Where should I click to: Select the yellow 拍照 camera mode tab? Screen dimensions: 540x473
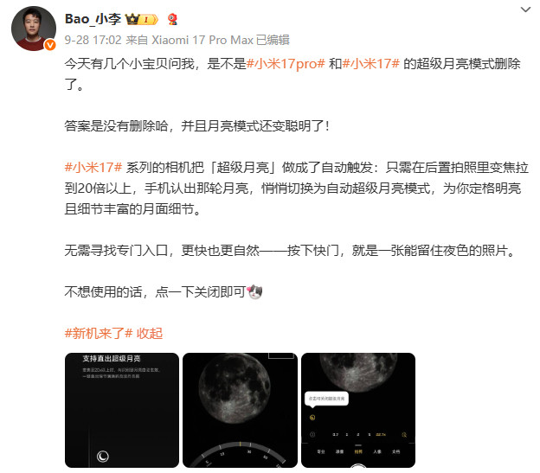tap(358, 451)
